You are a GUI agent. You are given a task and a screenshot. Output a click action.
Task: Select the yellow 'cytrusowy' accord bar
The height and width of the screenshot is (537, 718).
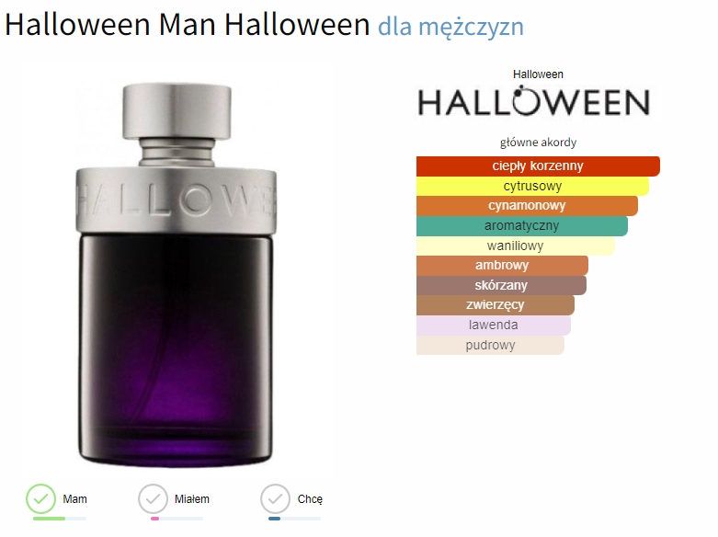(x=532, y=186)
